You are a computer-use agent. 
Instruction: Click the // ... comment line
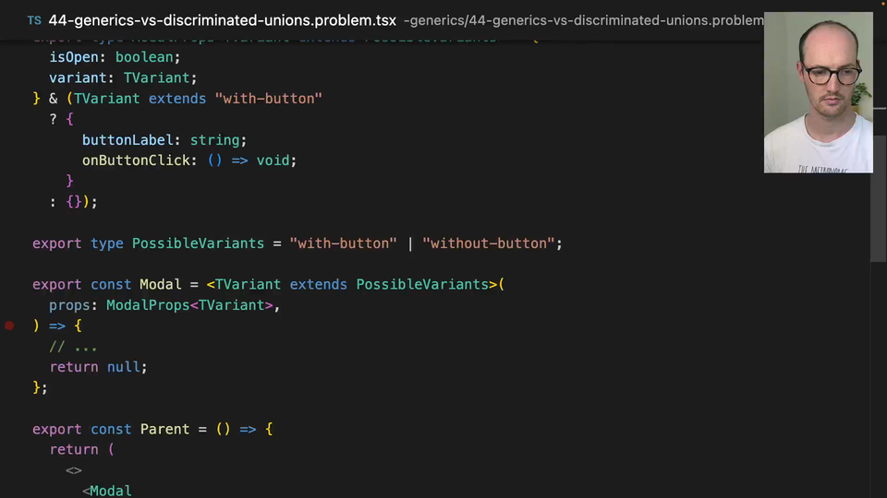(73, 347)
